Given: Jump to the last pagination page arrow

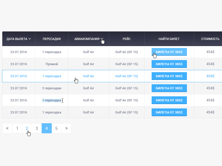Looking at the screenshot, I should pyautogui.click(x=66, y=128).
